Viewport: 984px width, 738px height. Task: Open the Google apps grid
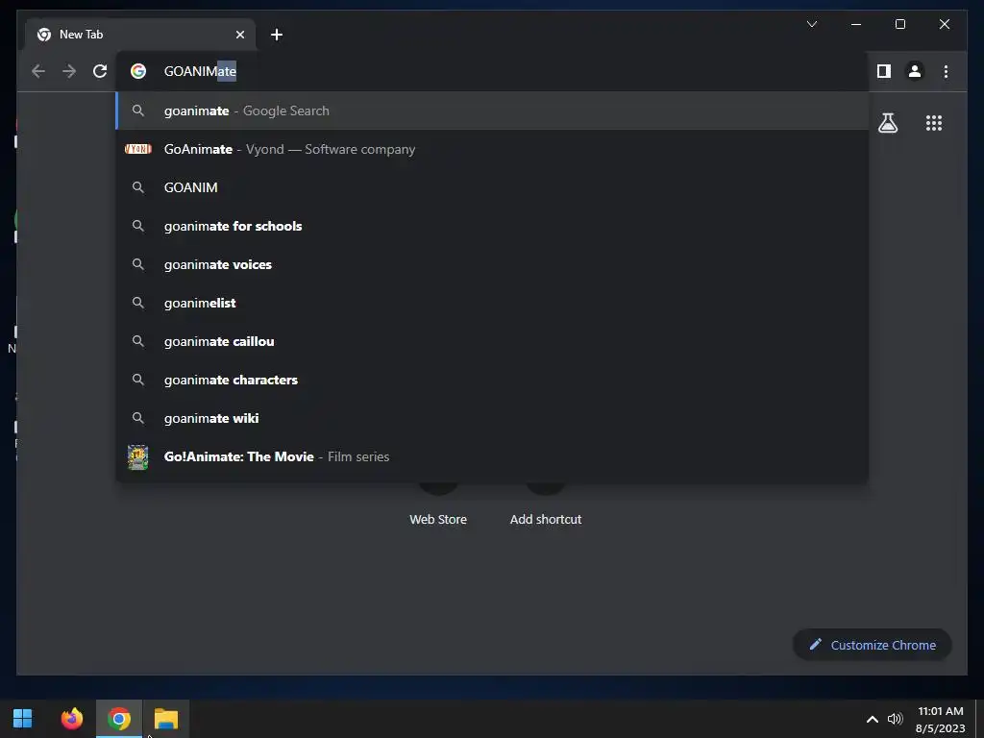coord(934,123)
